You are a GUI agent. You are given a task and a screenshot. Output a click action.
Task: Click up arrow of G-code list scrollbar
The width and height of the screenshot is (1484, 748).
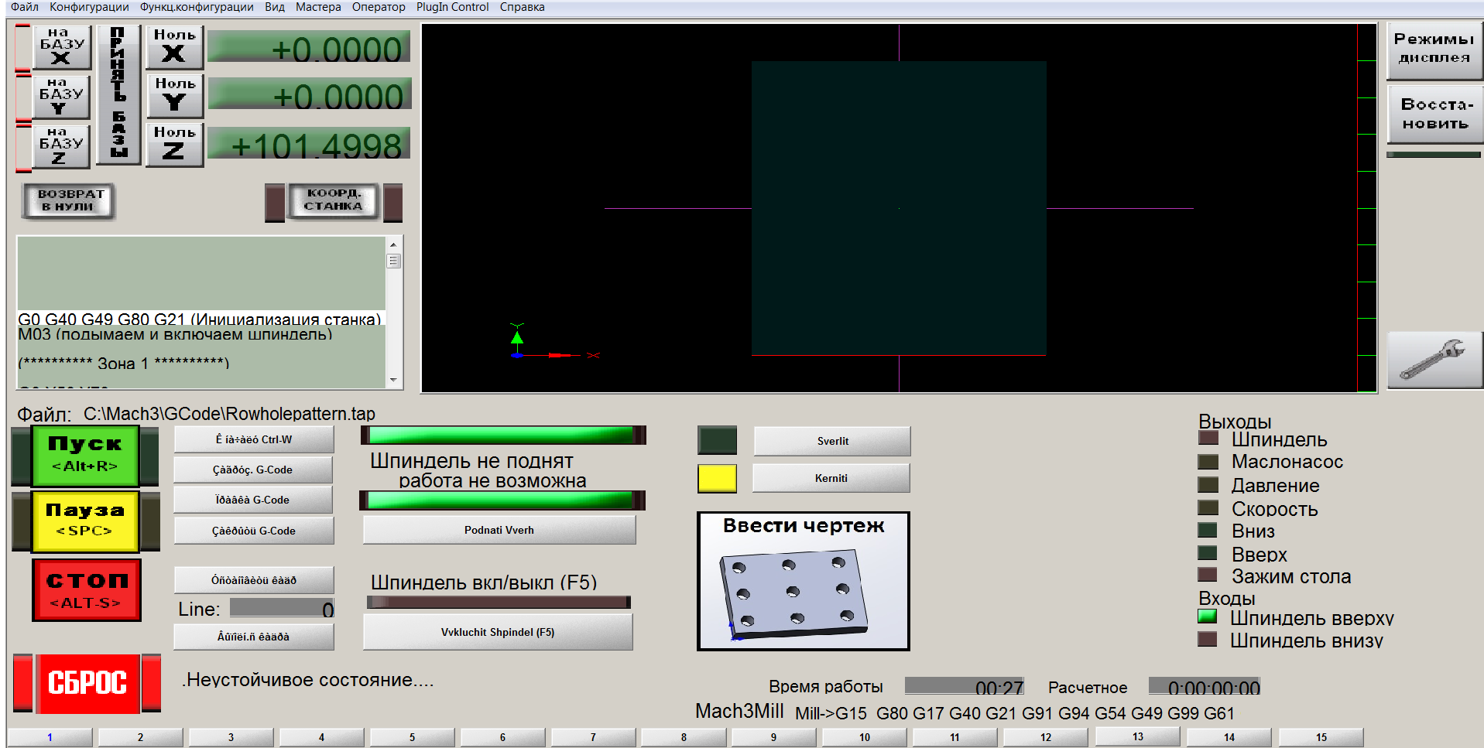[x=394, y=244]
